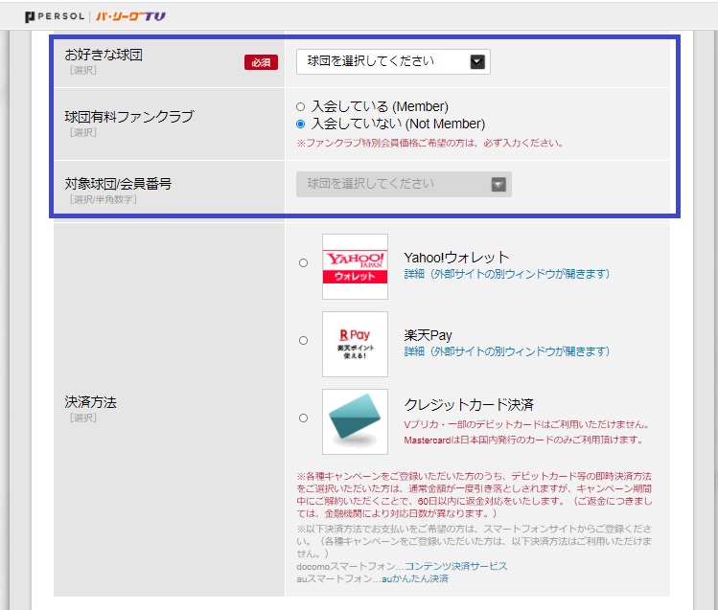Click the Rakuten Pay logo image

[355, 344]
